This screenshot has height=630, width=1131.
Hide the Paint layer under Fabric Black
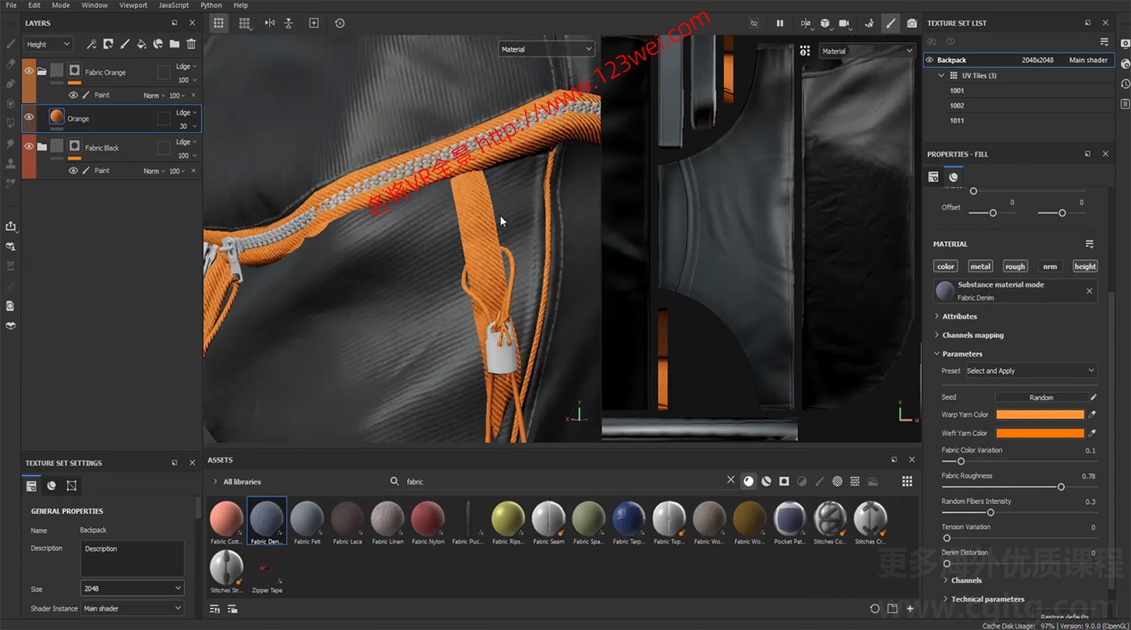[x=74, y=170]
